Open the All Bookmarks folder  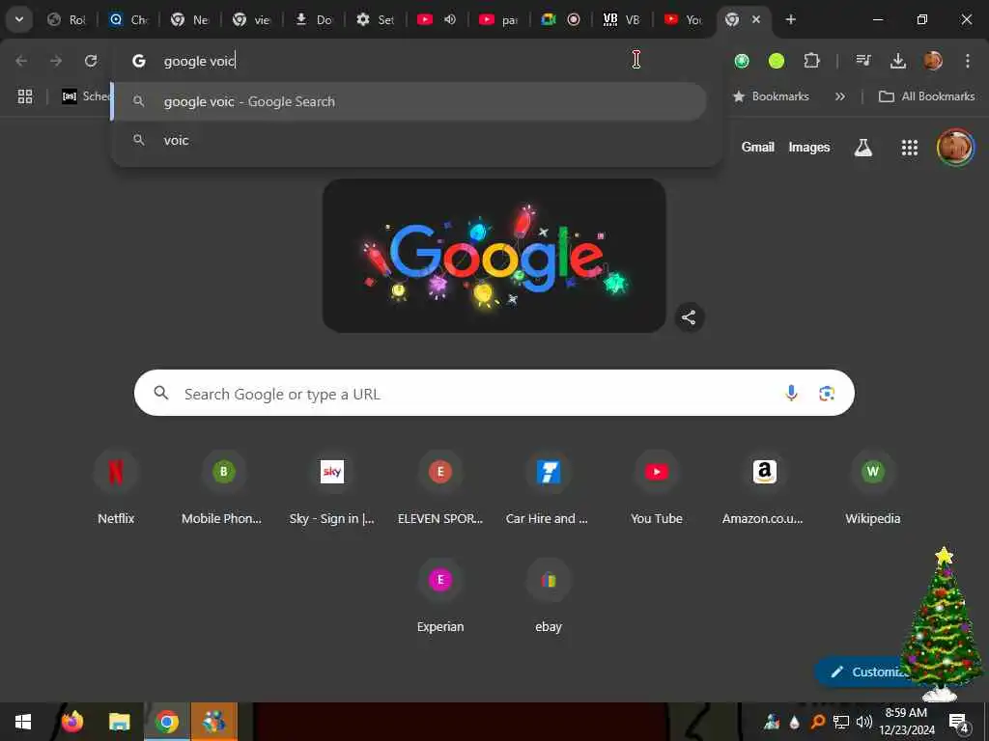pos(926,96)
